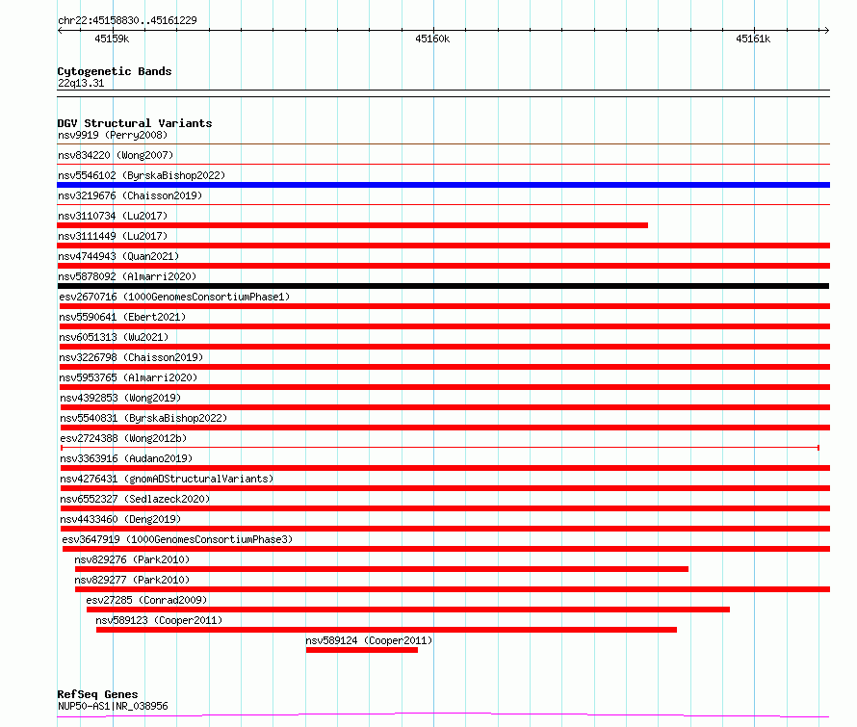Image resolution: width=857 pixels, height=727 pixels.
Task: Click the black nsv5878092 Almarri2020 bar
Action: 443,286
